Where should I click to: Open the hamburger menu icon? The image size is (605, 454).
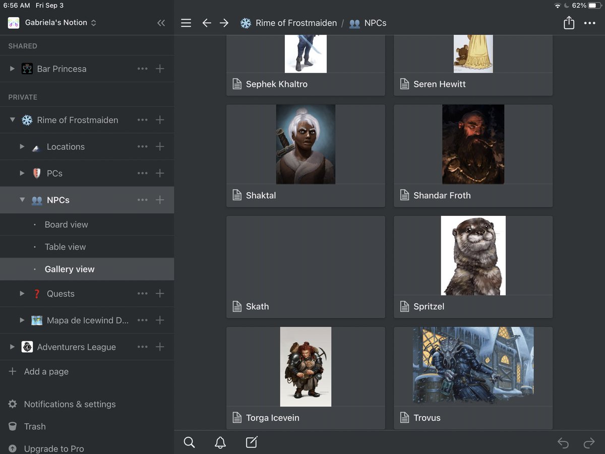(x=186, y=23)
